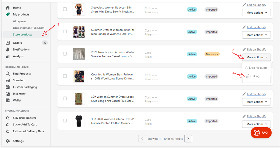This screenshot has width=280, height=148.
Task: Click the Home house icon in sidebar
Action: (8, 8)
